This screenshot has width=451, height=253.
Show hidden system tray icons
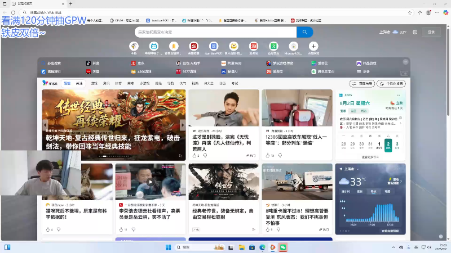393,247
